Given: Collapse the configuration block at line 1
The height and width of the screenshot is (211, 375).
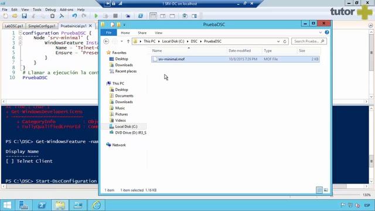Looking at the screenshot, I should (x=21, y=33).
